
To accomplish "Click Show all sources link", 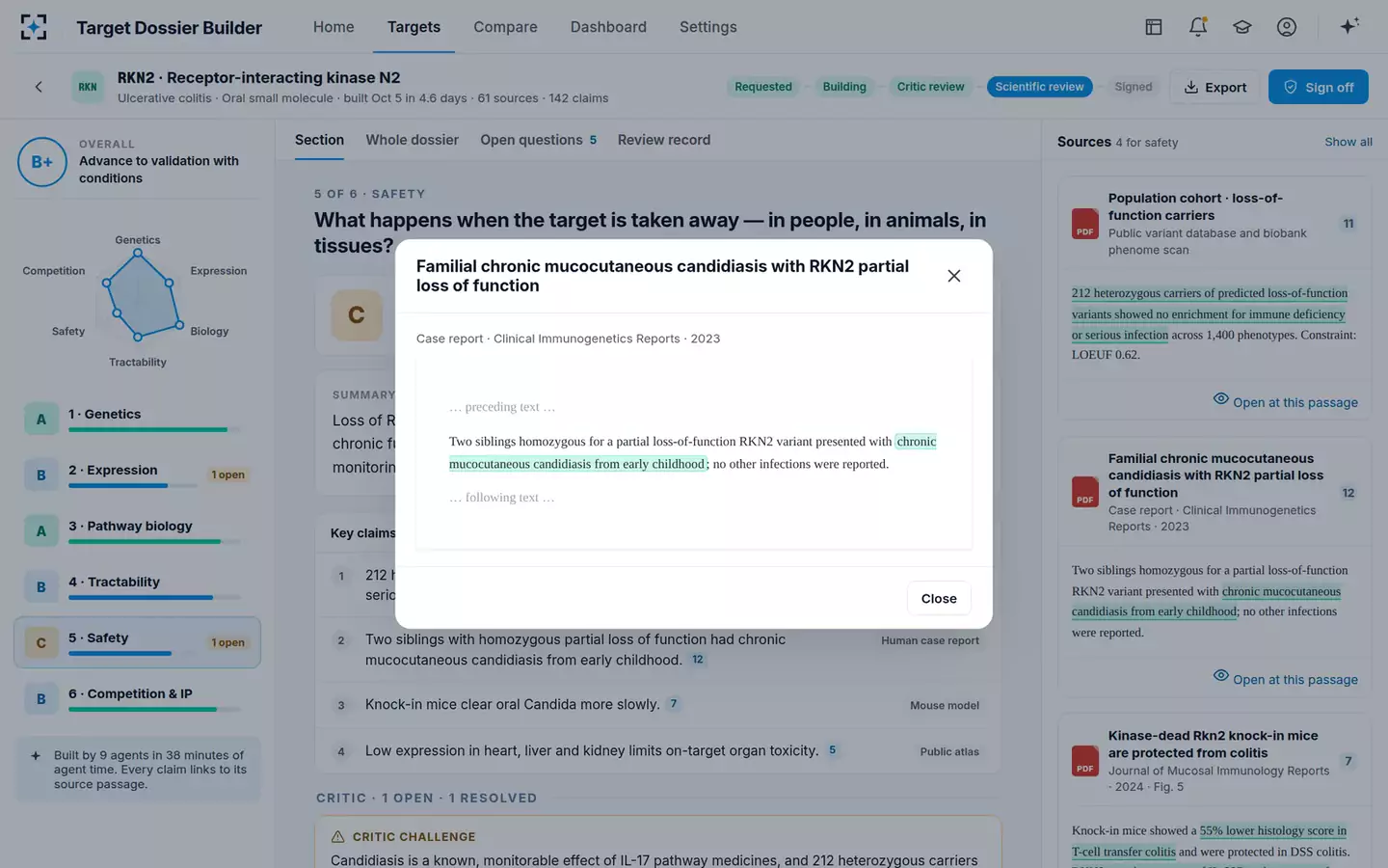I will tap(1348, 142).
